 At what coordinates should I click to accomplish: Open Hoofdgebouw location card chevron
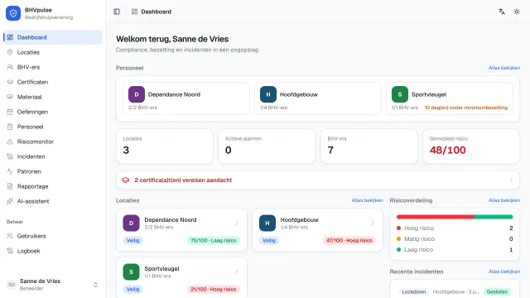[x=373, y=223]
